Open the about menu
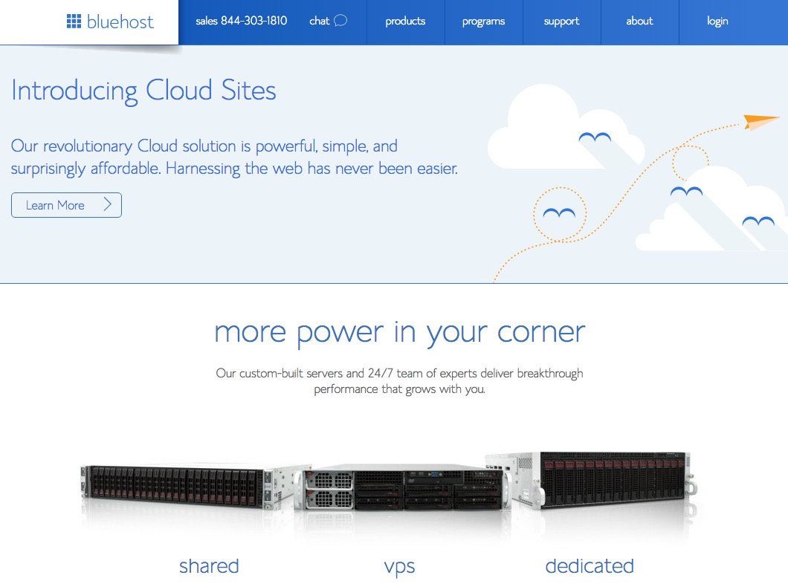 639,22
